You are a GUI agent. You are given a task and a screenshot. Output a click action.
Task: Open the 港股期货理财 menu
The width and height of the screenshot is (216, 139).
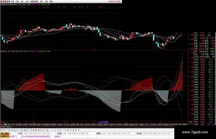[x=34, y=1]
